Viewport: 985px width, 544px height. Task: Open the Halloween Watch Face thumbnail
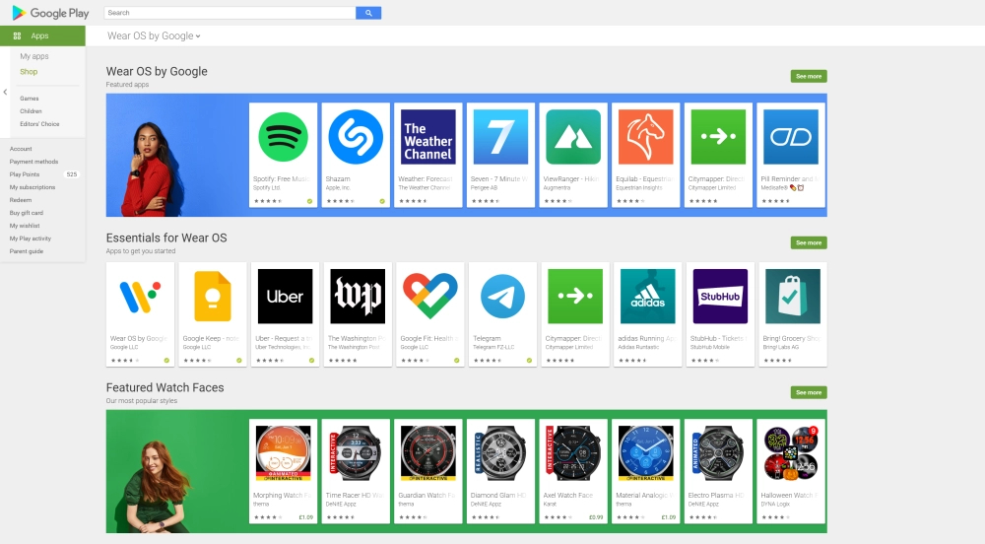[x=791, y=453]
